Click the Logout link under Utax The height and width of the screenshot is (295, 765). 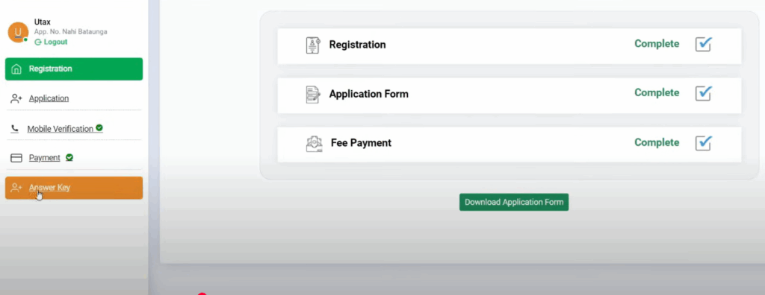tap(51, 42)
